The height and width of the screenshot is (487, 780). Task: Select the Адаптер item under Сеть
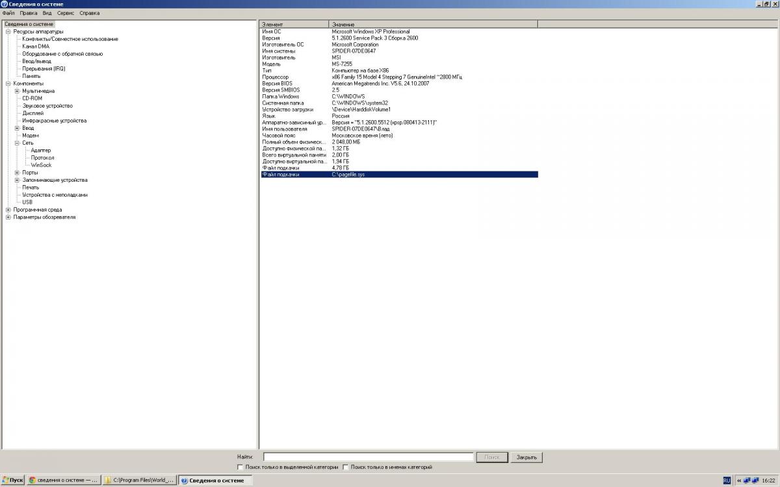pos(41,151)
